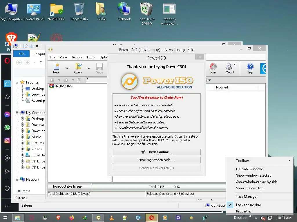Screen dimensions: 297x222
Task: Open the cool trash (WHY) icon
Action: point(147,14)
